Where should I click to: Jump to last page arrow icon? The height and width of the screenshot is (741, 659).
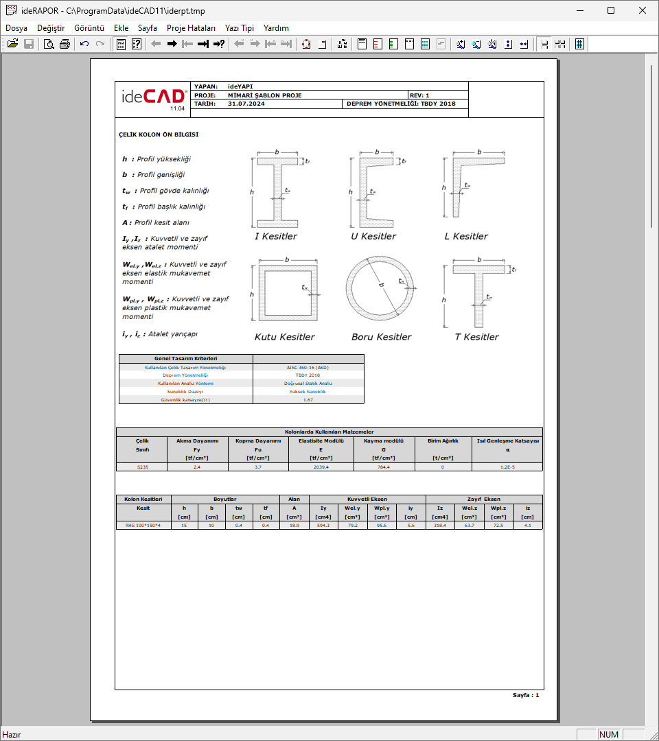tap(203, 44)
